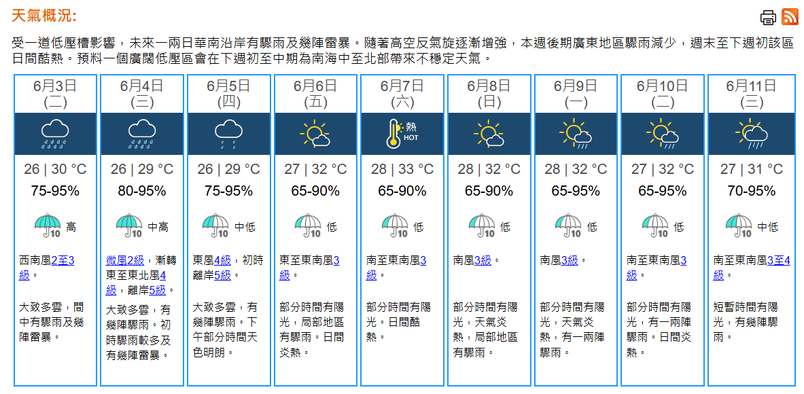Click the sun and showers icon for 6月9日
Screen dimensions: 804x394
576,134
